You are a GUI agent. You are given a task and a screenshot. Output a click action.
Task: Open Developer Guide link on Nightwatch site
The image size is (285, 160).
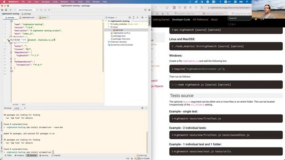tap(181, 20)
